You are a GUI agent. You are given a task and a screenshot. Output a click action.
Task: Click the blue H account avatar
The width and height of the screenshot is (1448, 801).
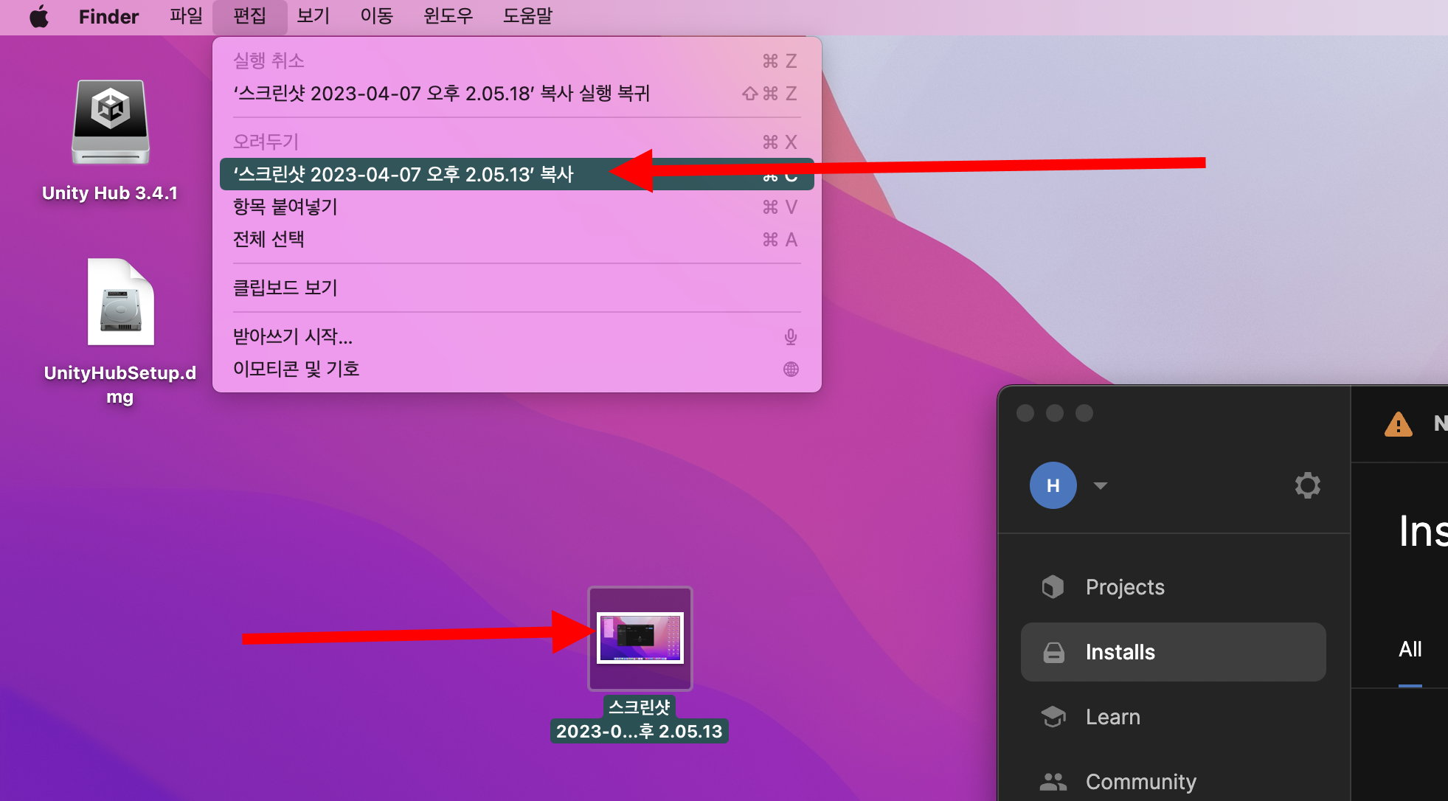(x=1053, y=485)
